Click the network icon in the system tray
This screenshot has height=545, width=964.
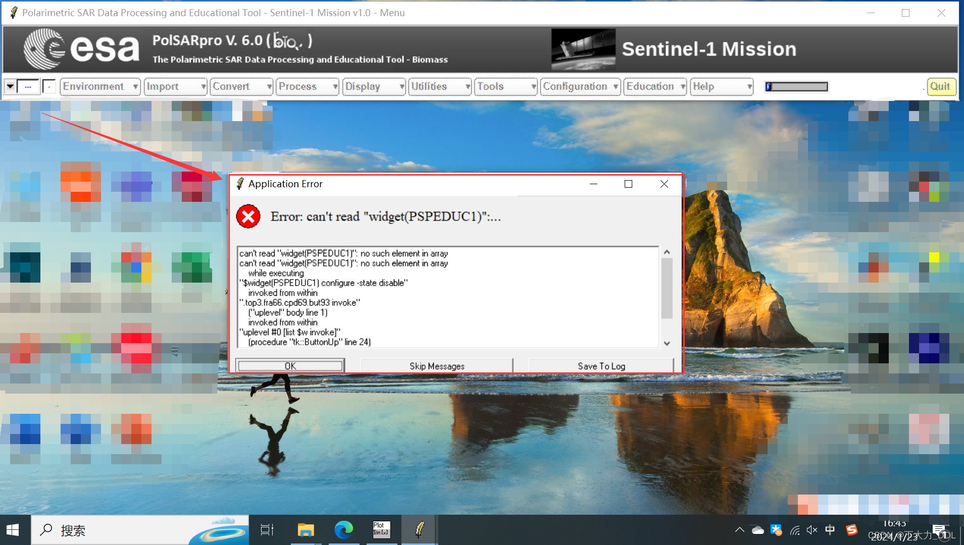(794, 530)
